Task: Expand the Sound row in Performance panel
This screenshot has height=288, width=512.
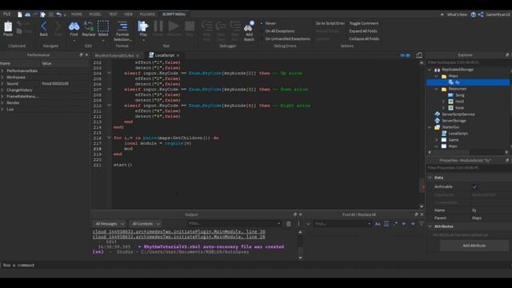Action: (x=2, y=83)
